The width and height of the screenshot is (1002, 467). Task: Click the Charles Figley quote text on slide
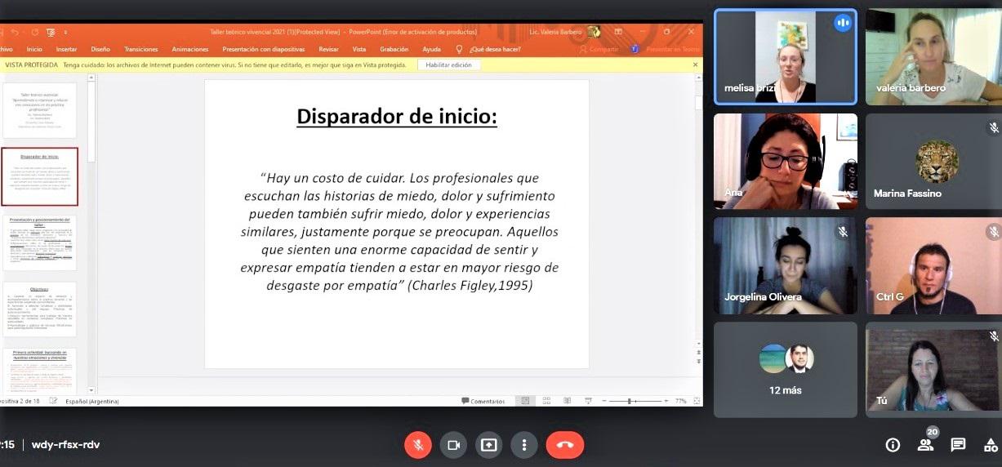(x=399, y=231)
